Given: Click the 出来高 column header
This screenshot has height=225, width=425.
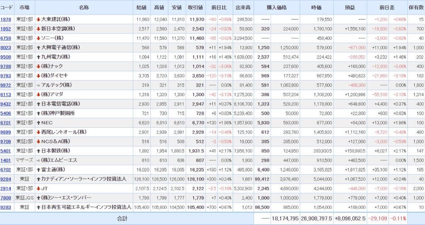Looking at the screenshot, I should 243,7.
